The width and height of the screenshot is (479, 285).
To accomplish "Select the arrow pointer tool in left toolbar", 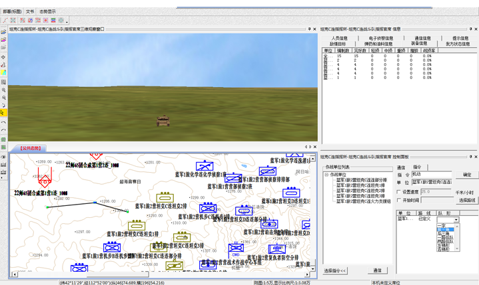I will (x=3, y=114).
